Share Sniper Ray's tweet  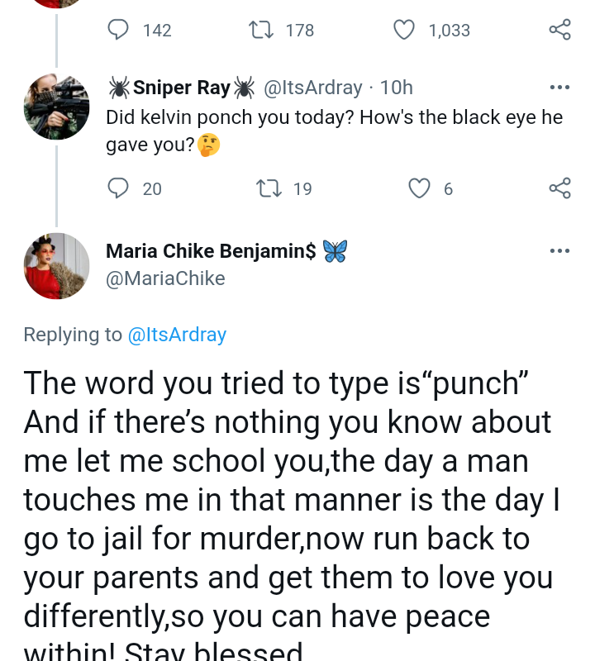tap(559, 189)
